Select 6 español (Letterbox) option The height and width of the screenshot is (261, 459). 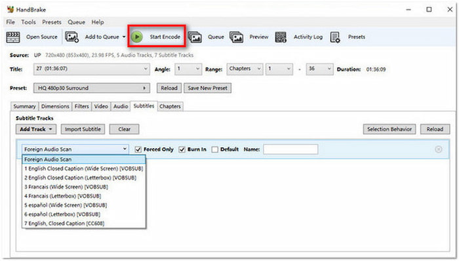[x=84, y=214]
